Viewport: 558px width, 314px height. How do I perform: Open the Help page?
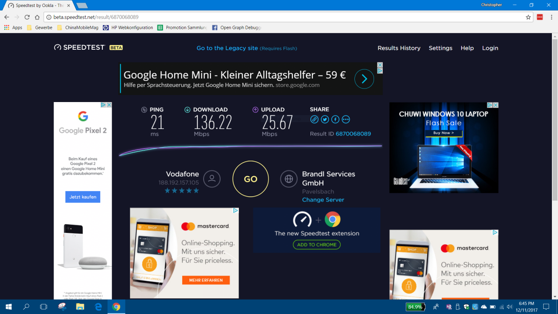click(467, 48)
